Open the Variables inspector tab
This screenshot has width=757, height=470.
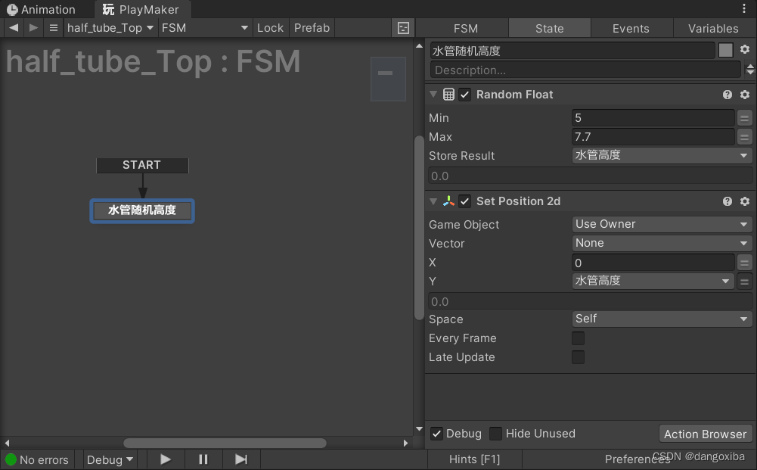pos(714,29)
